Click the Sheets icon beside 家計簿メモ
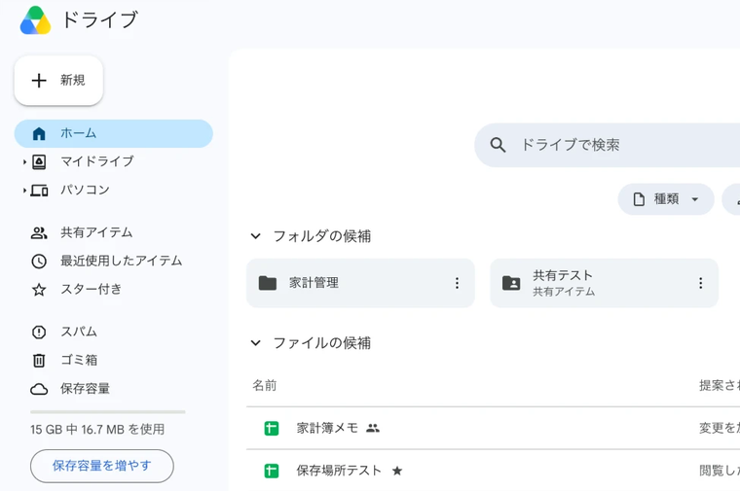This screenshot has height=491, width=740. 272,429
